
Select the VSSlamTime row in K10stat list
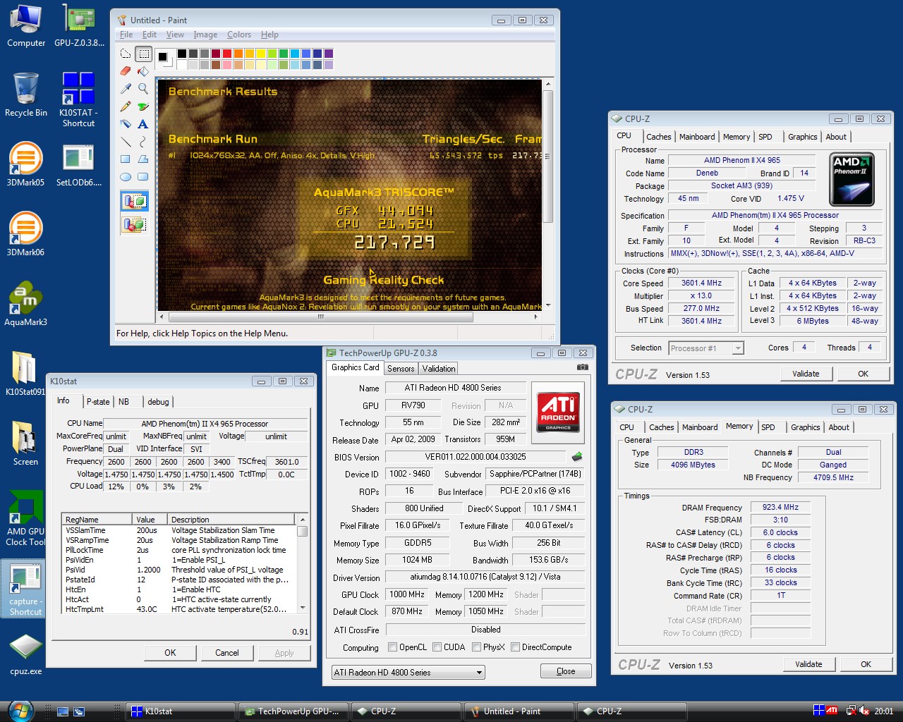(178, 530)
